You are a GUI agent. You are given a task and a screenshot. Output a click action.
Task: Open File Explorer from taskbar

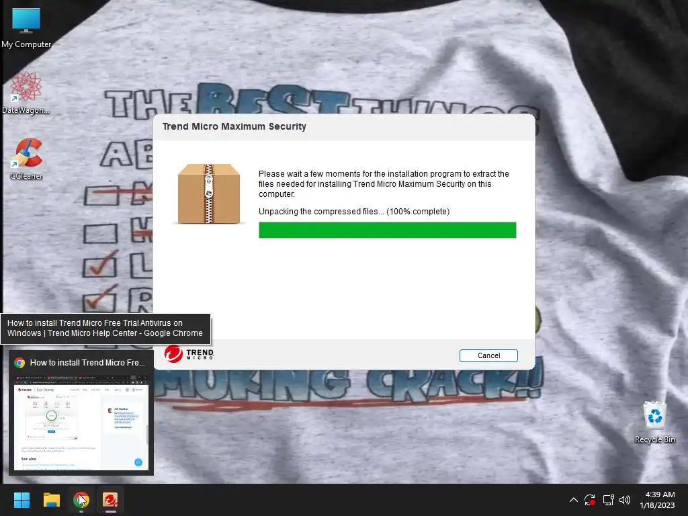point(51,500)
